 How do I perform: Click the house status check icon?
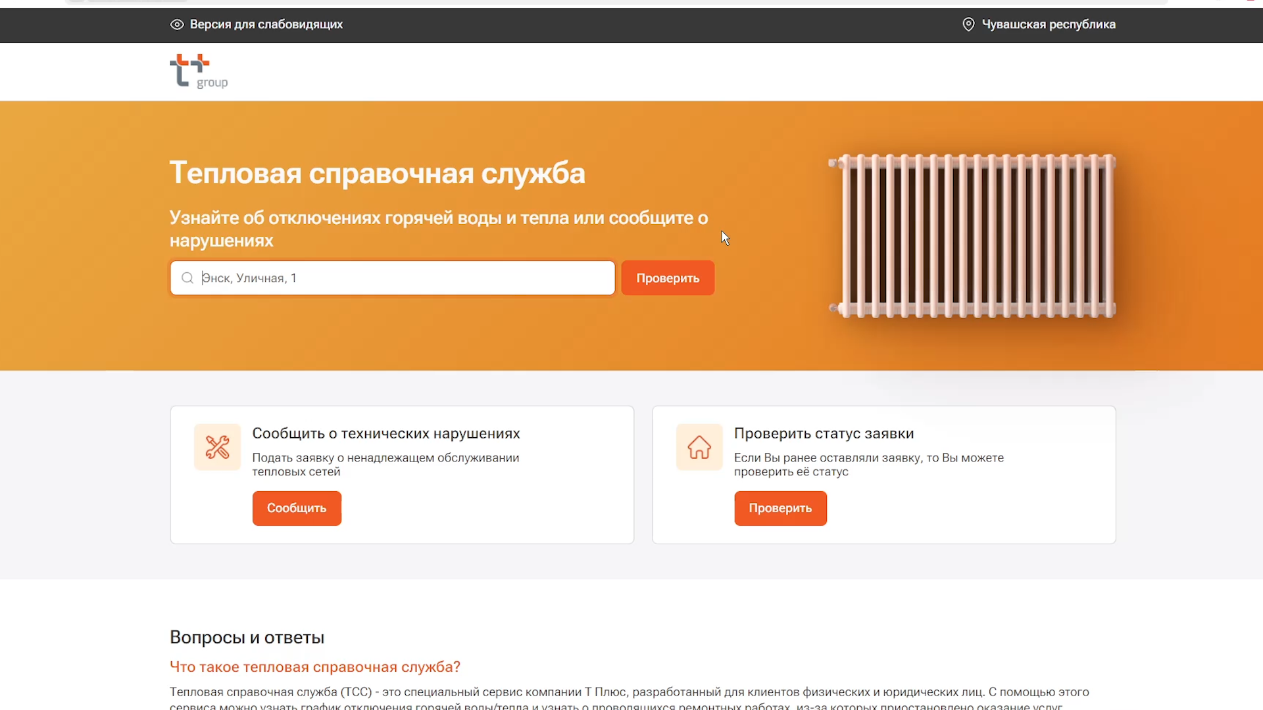point(699,446)
